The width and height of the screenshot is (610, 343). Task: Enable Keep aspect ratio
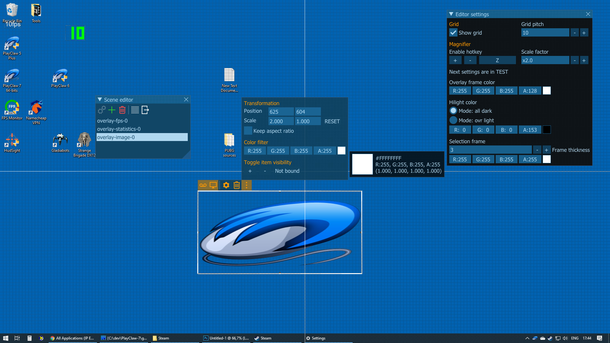248,131
